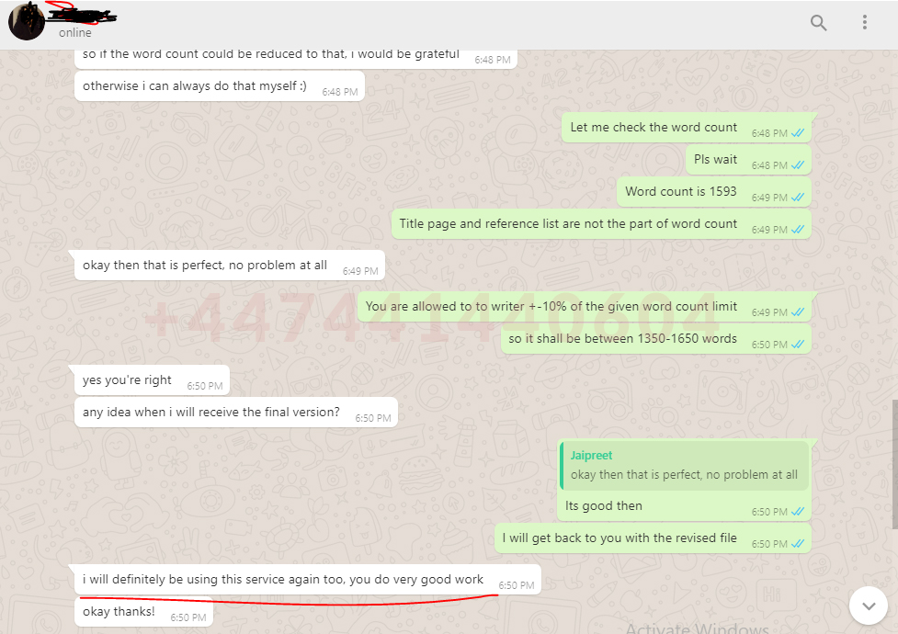Click the quoted Jaipreet reply preview

coord(685,466)
